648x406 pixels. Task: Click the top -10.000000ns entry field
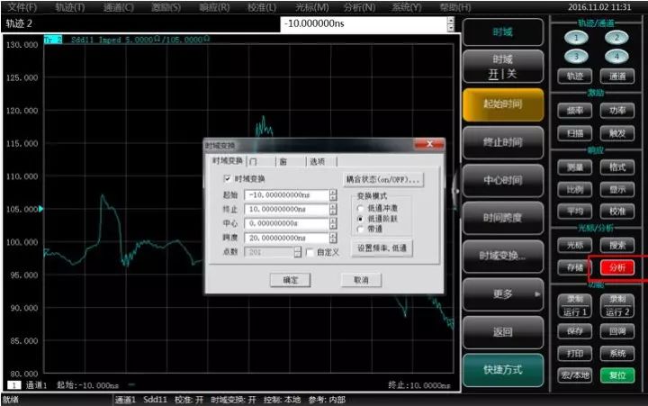pos(364,24)
